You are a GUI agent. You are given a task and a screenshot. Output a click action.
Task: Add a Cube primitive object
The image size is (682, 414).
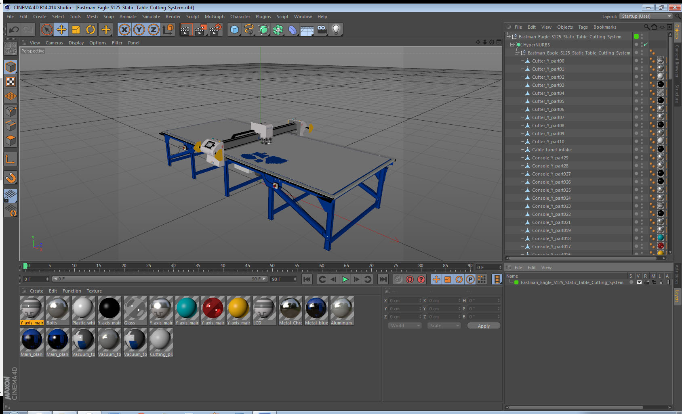click(234, 29)
